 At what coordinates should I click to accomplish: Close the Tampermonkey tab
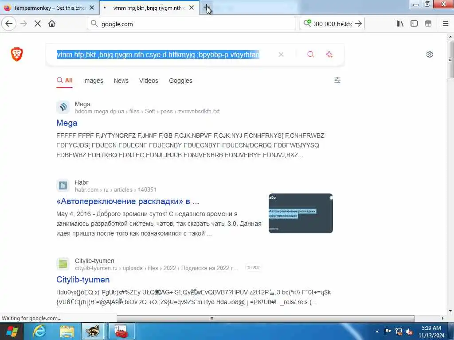[x=92, y=8]
